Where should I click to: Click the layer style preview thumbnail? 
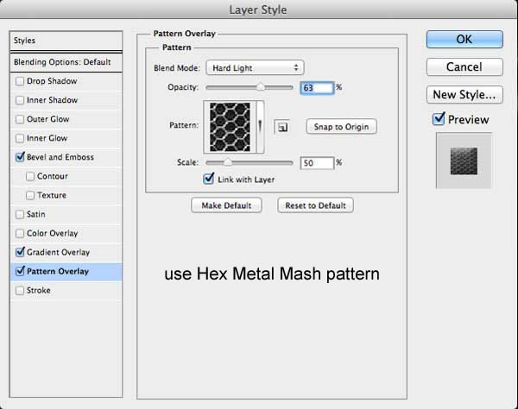click(x=464, y=160)
